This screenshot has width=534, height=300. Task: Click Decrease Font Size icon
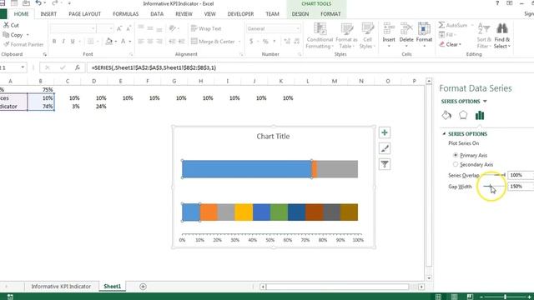(128, 29)
